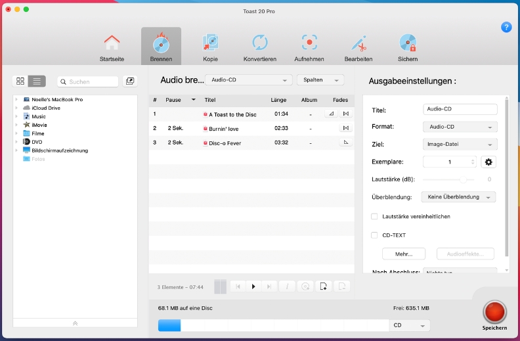Open the Audio-CD project type dropdown
This screenshot has height=341, width=520.
click(249, 80)
